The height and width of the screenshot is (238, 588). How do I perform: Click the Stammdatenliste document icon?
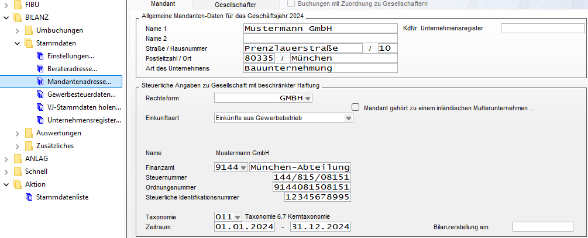coord(29,197)
